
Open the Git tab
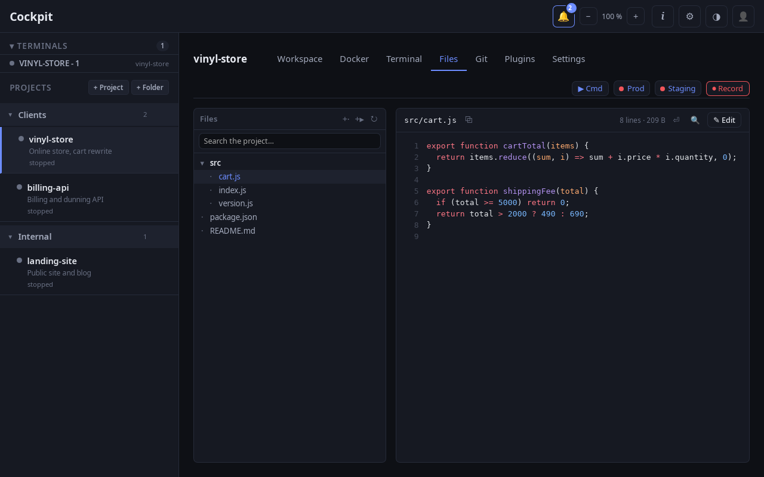[481, 59]
